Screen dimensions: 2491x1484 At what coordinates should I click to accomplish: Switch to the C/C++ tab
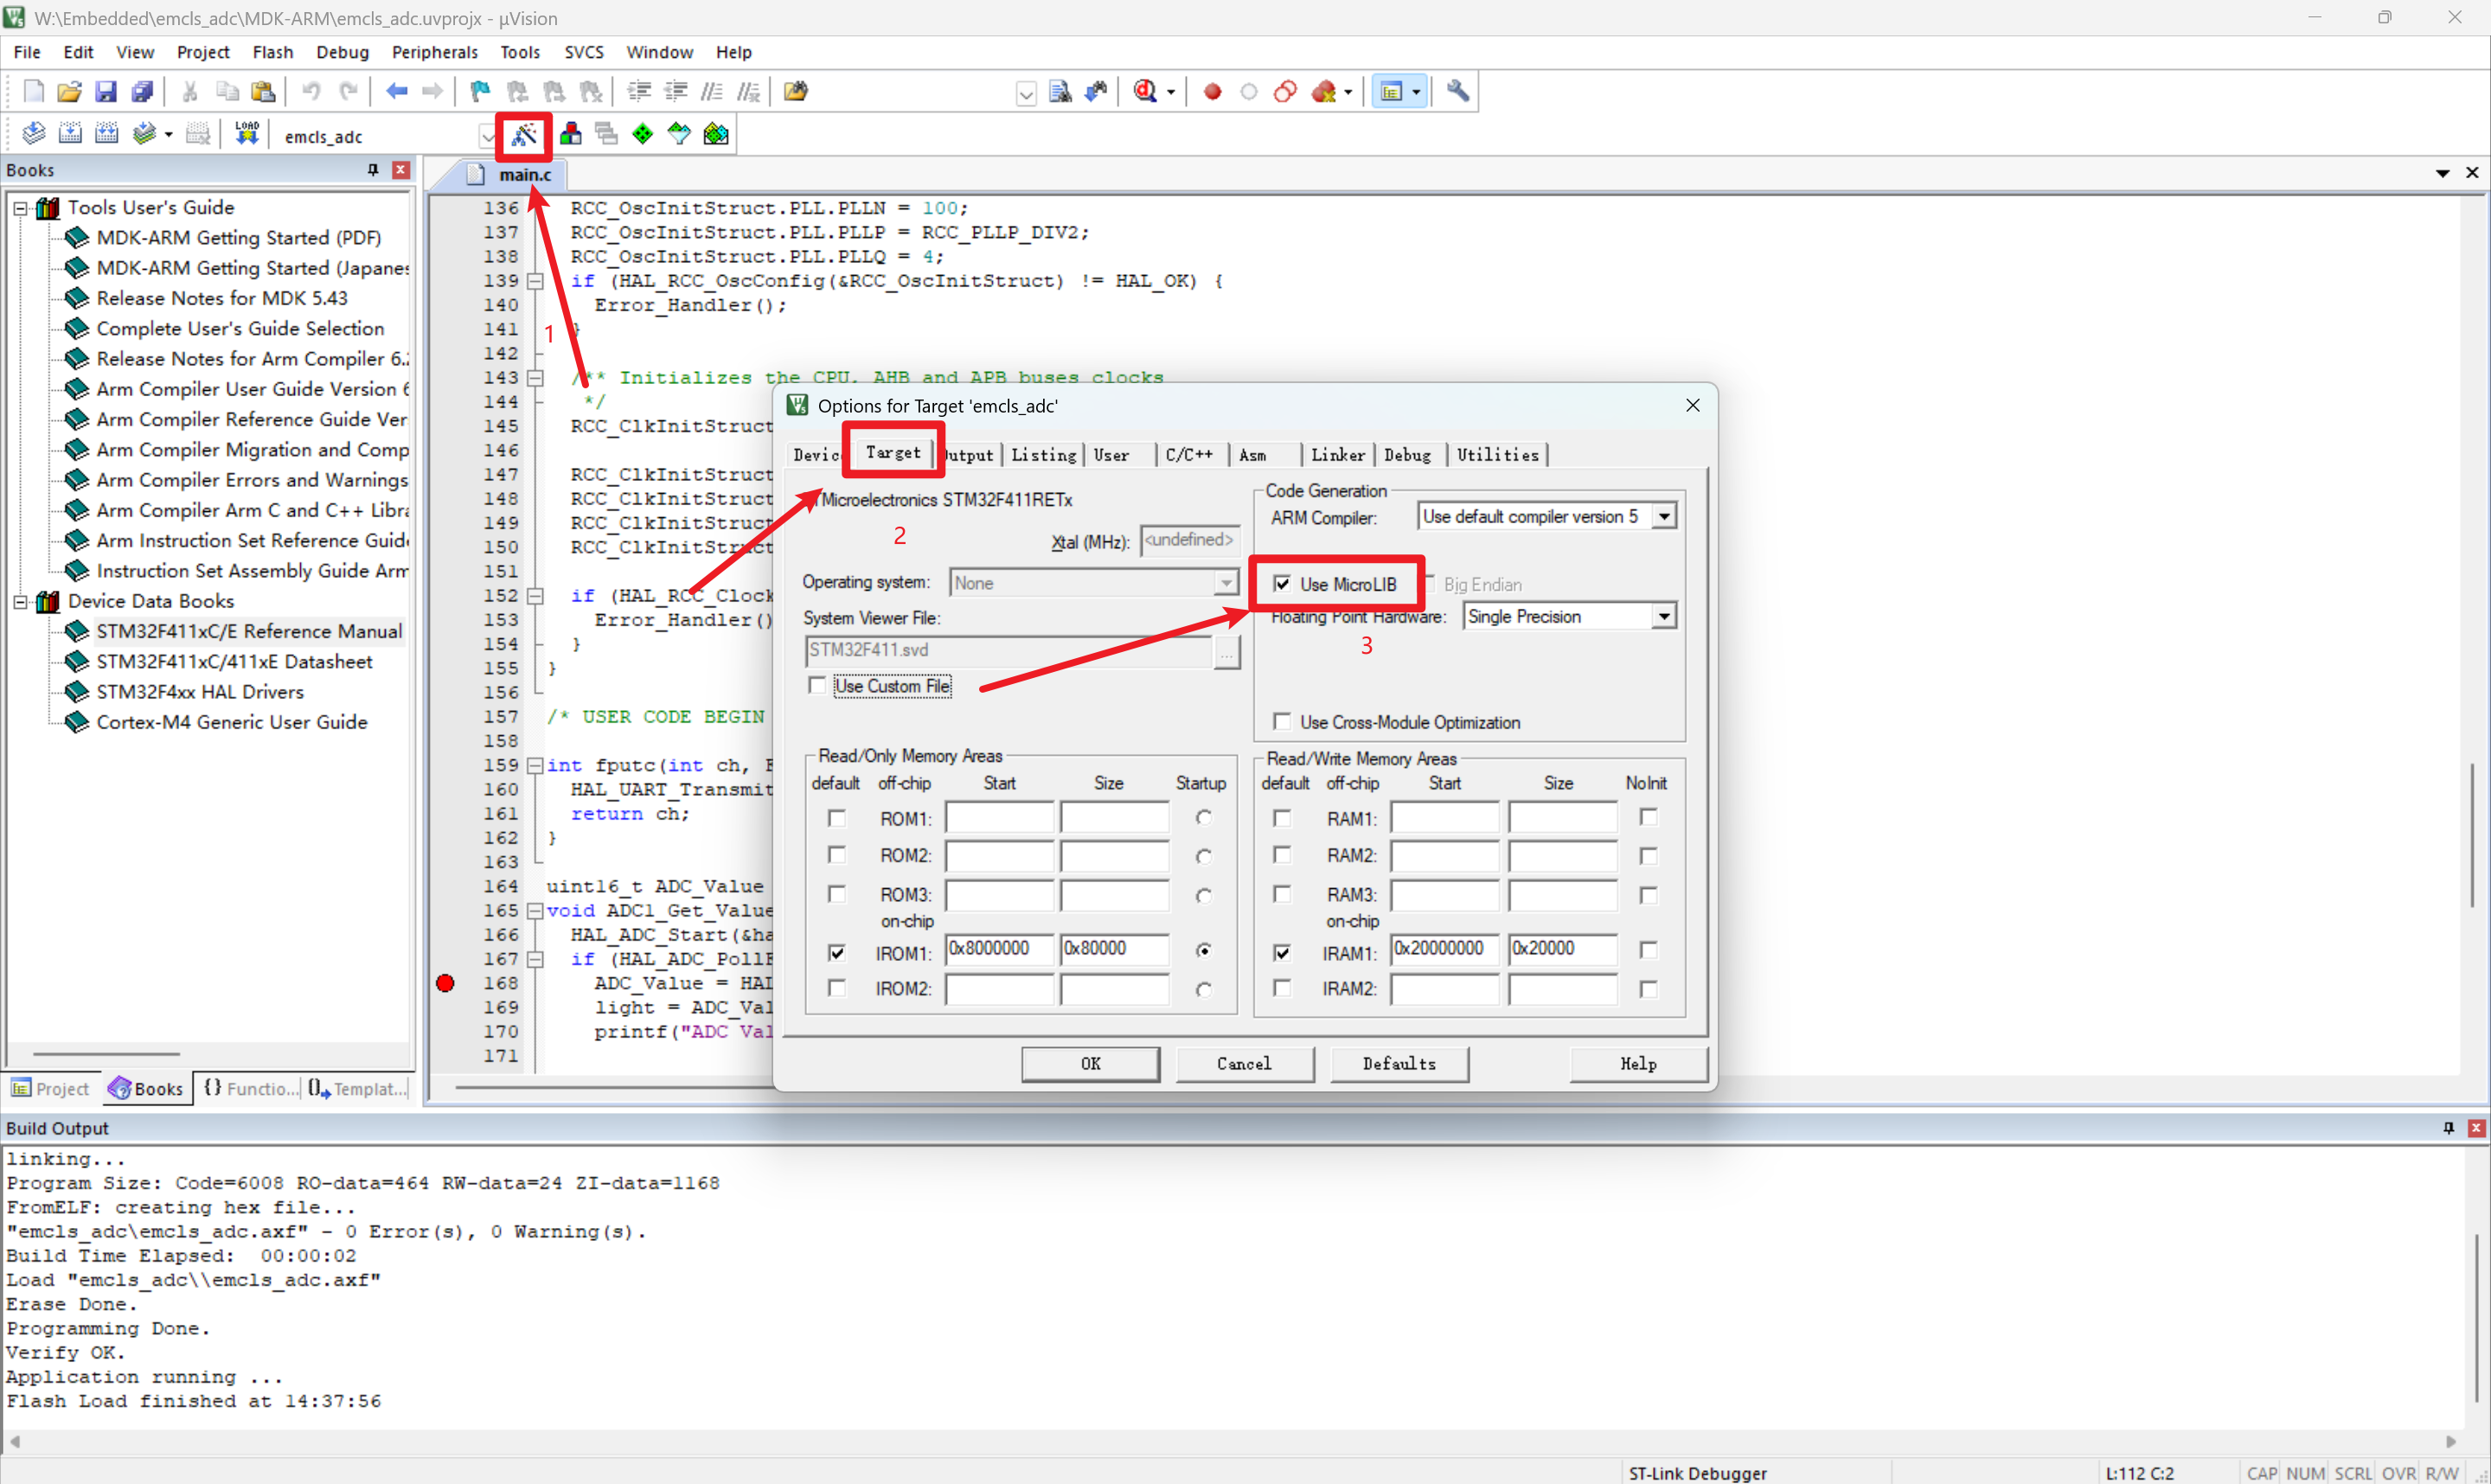(x=1189, y=455)
